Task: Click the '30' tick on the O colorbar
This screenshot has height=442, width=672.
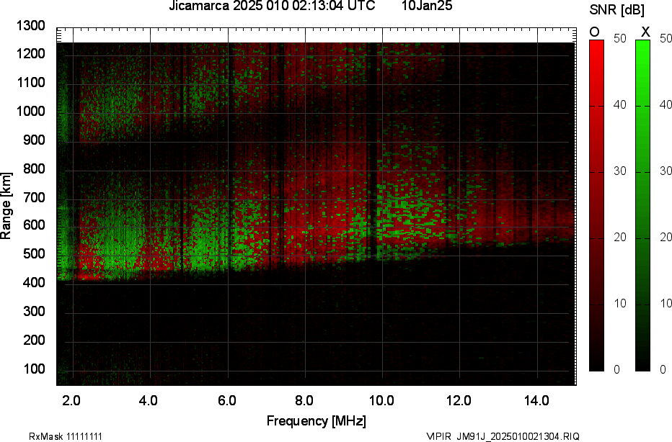Action: (x=619, y=171)
